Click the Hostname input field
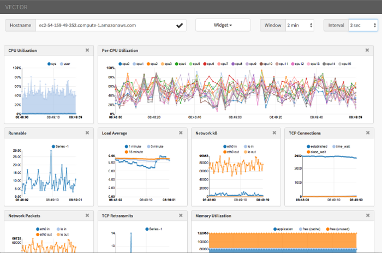Screen dimensions: 382x253 (104, 25)
